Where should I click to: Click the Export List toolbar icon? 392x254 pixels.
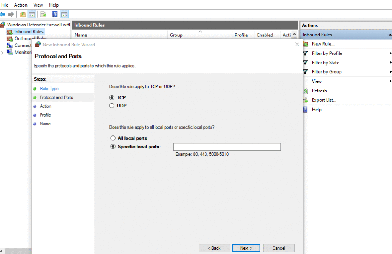click(x=43, y=14)
